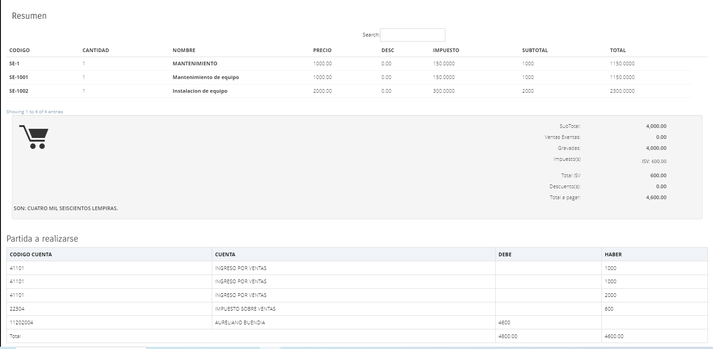Click HABER column header
The height and width of the screenshot is (349, 713).
[x=613, y=254]
